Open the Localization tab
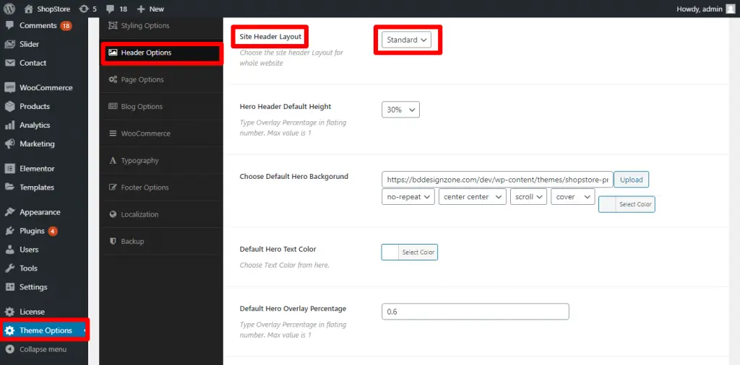740x365 pixels. point(161,214)
